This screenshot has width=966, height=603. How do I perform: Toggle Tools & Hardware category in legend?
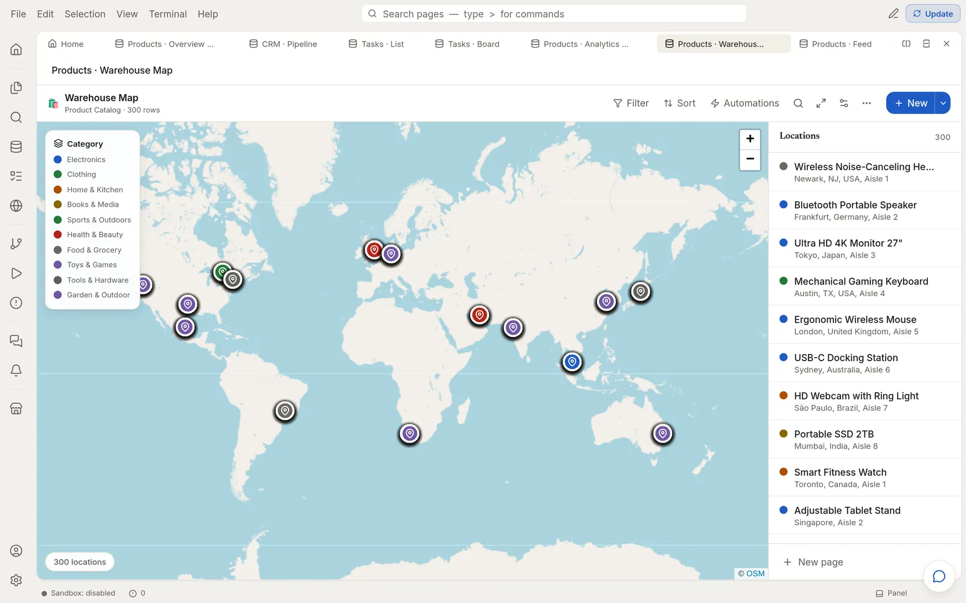(92, 280)
